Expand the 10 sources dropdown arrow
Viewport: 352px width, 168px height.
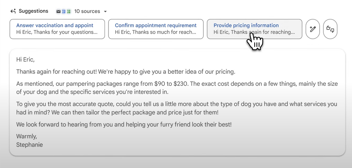click(x=105, y=12)
